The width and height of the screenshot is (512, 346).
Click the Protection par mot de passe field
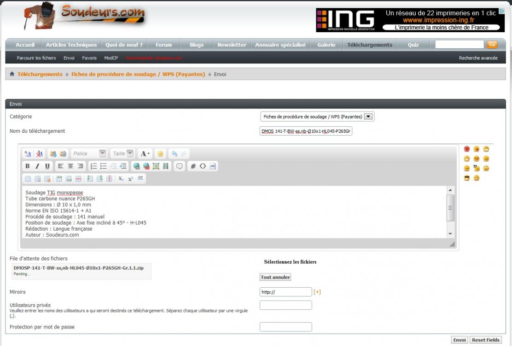click(x=285, y=327)
